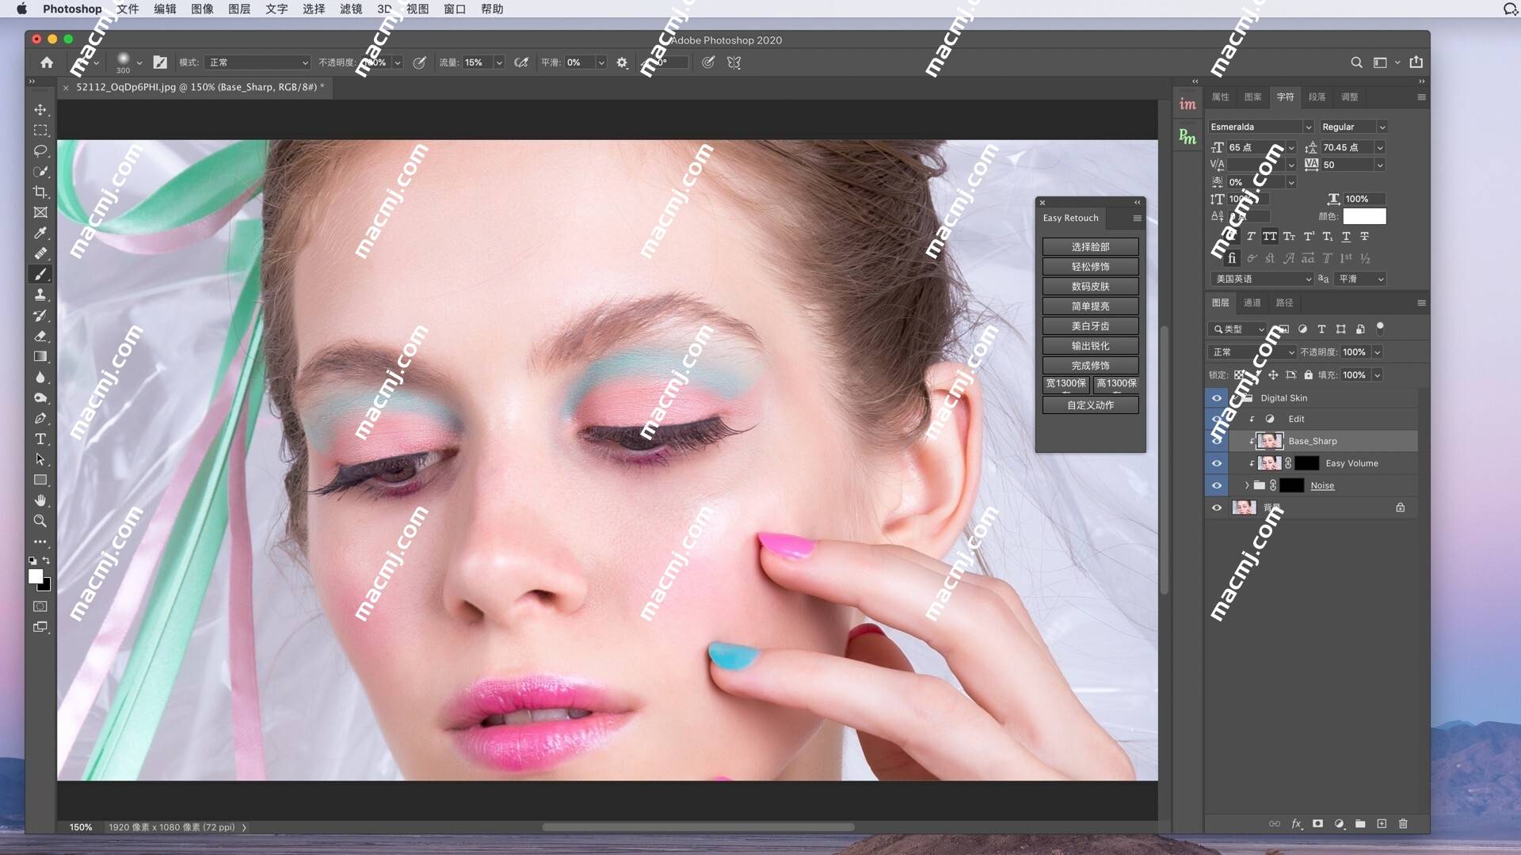Click the 滤镜 menu item

[350, 9]
